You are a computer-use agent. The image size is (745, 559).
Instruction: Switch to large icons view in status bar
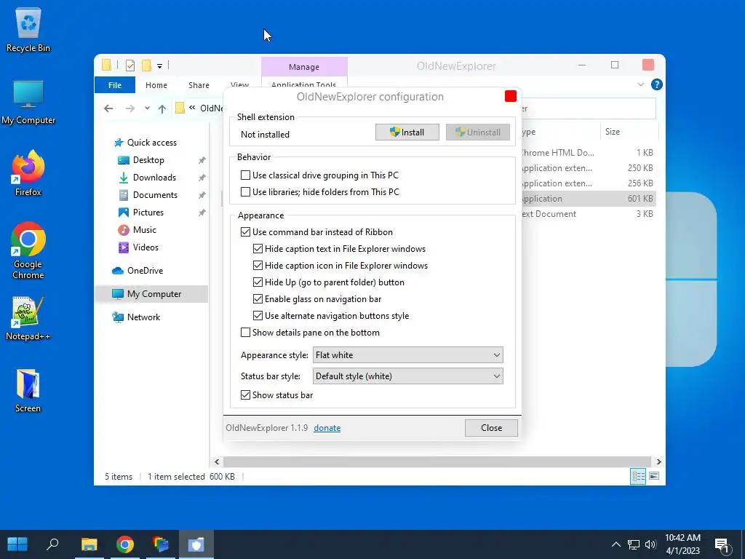coord(654,476)
